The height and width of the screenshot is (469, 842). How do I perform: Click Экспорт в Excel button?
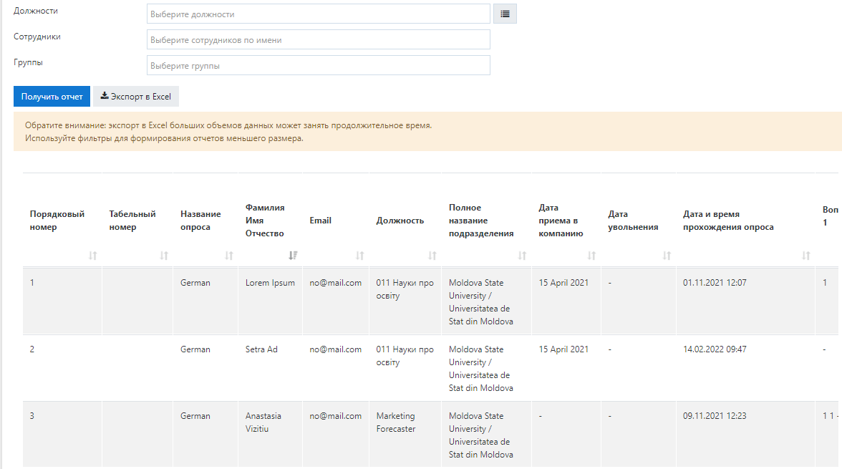(136, 97)
